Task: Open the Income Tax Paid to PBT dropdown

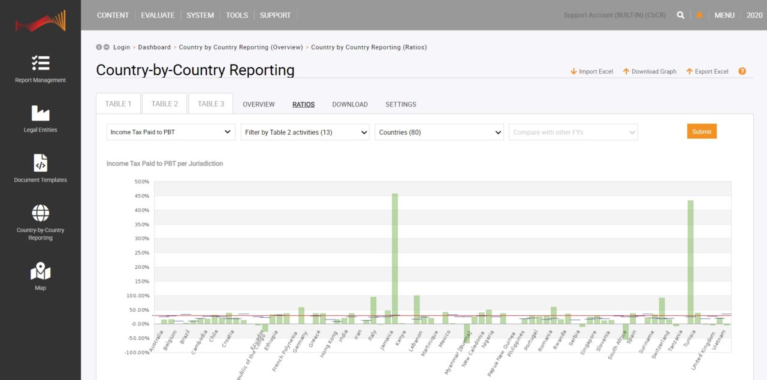Action: click(x=170, y=132)
